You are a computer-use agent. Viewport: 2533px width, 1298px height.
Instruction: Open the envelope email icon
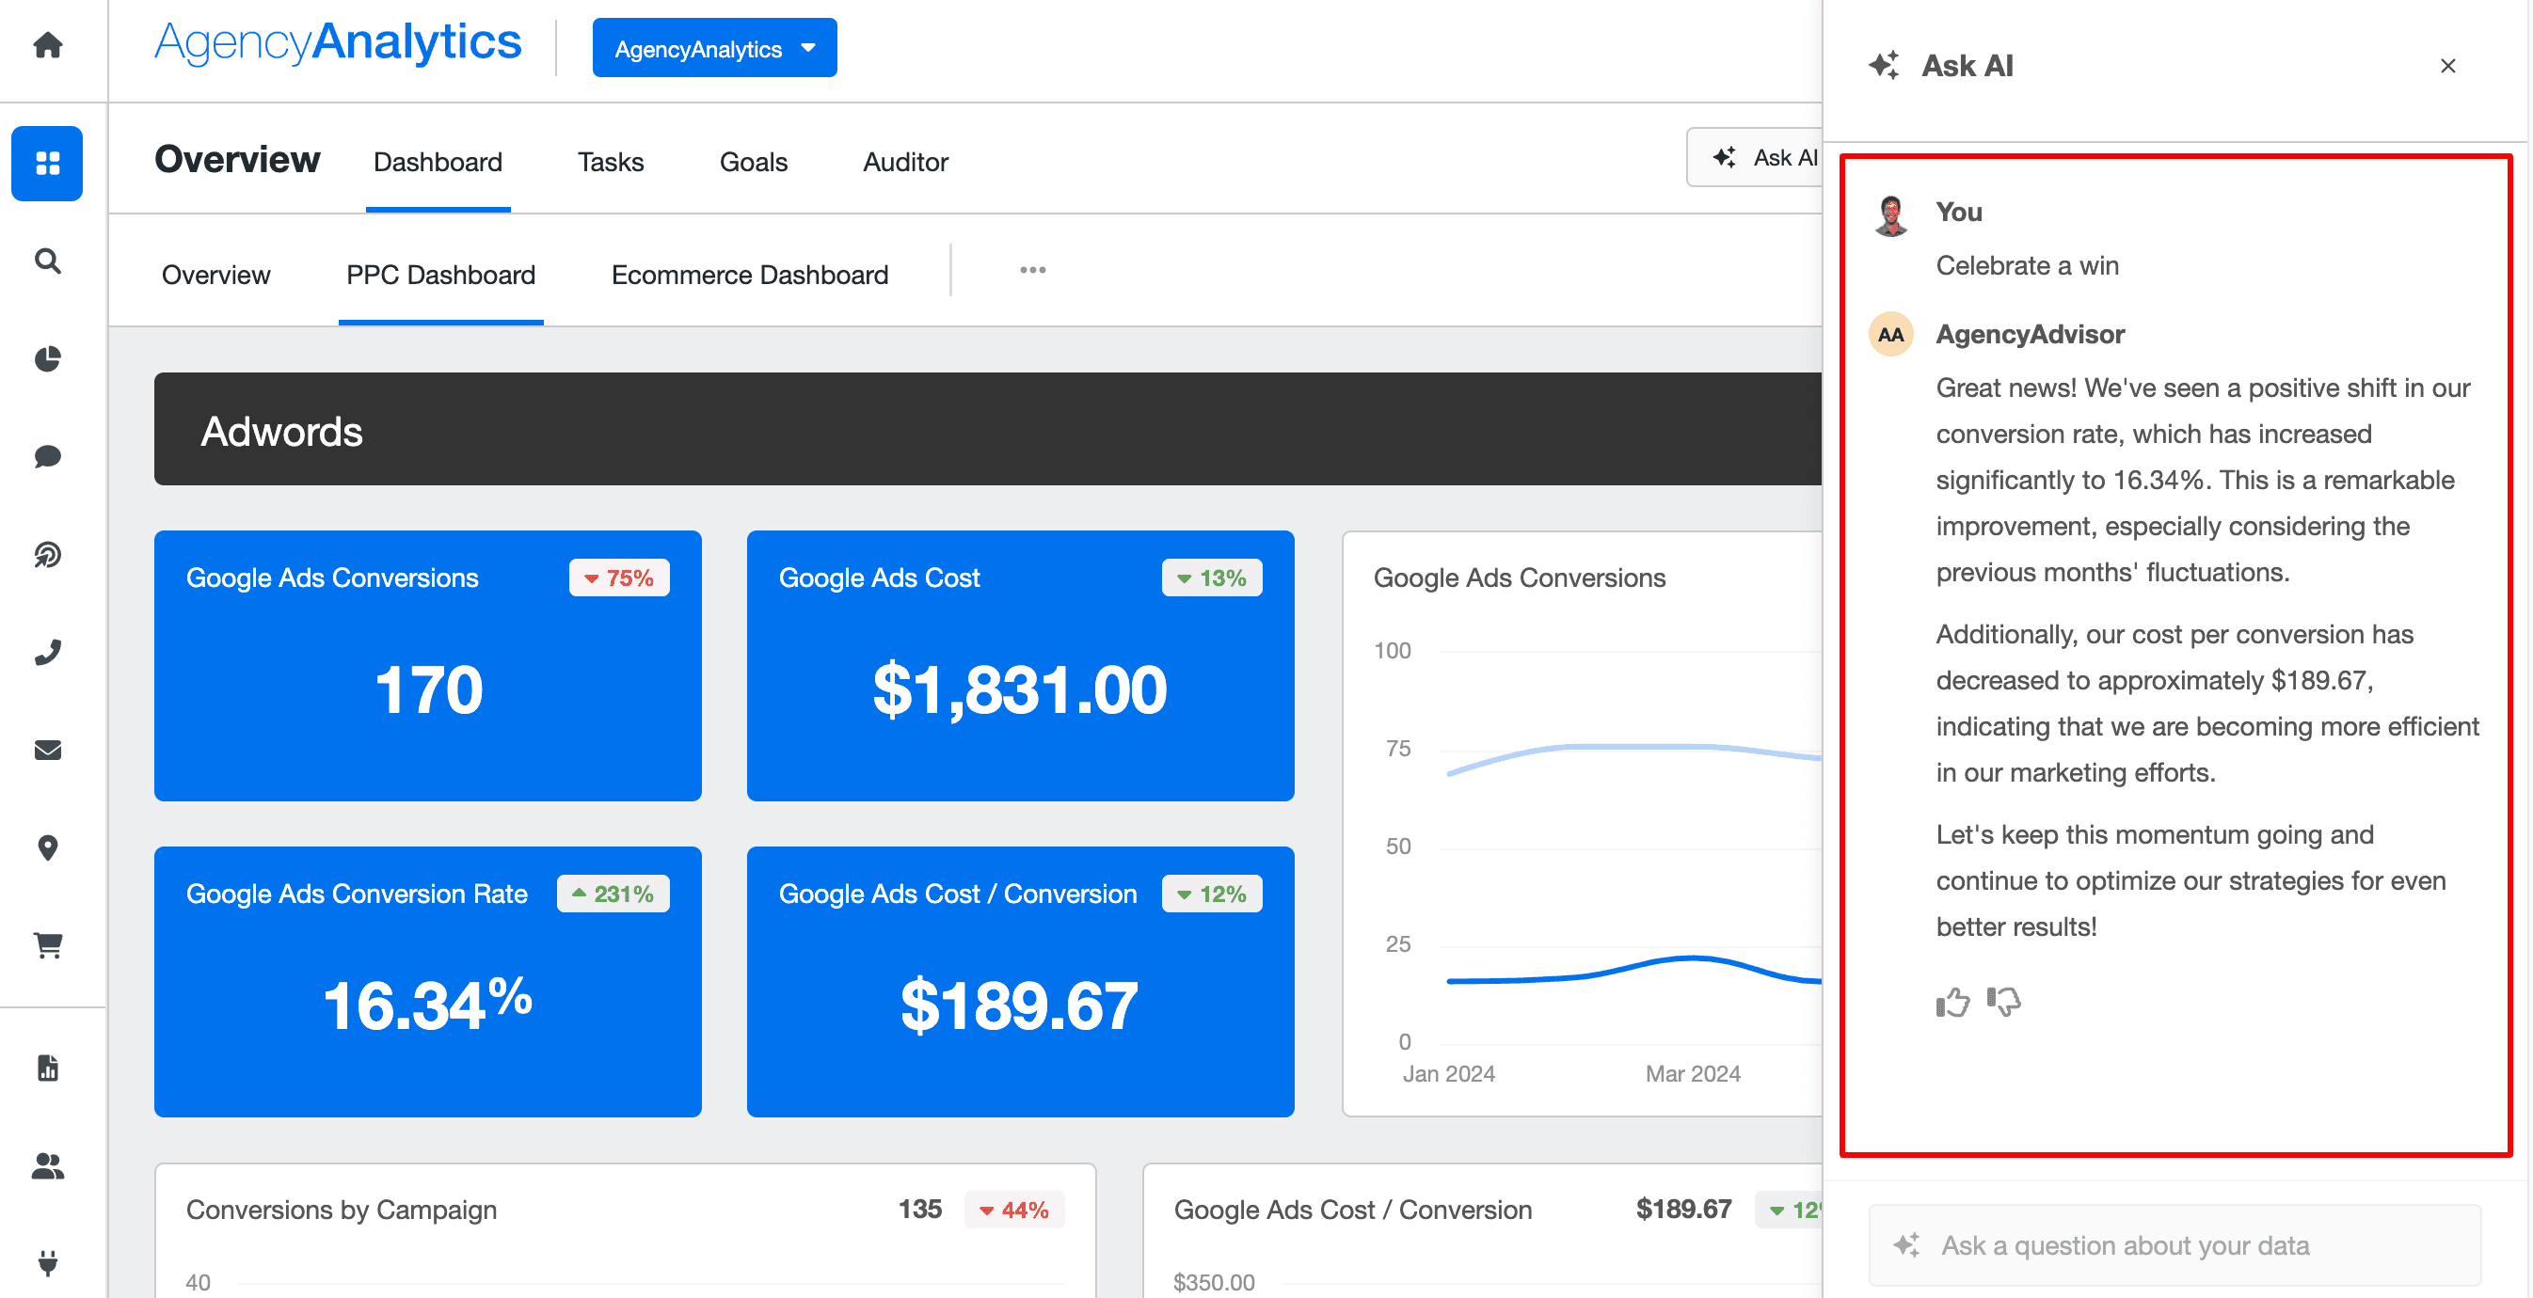(x=47, y=751)
